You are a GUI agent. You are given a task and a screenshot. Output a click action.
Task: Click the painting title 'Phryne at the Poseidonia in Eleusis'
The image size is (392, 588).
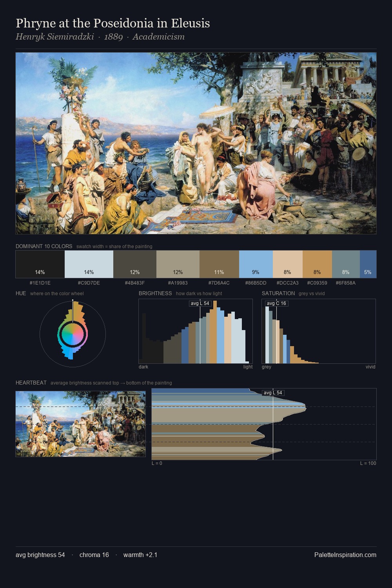pyautogui.click(x=113, y=23)
